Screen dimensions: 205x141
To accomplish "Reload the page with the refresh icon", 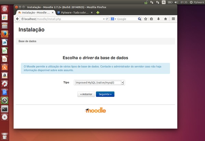I will (x=107, y=19).
